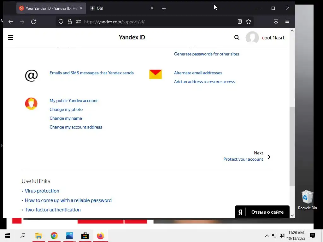Switch to the Your Yandex ID tab
The height and width of the screenshot is (242, 323).
click(x=51, y=9)
